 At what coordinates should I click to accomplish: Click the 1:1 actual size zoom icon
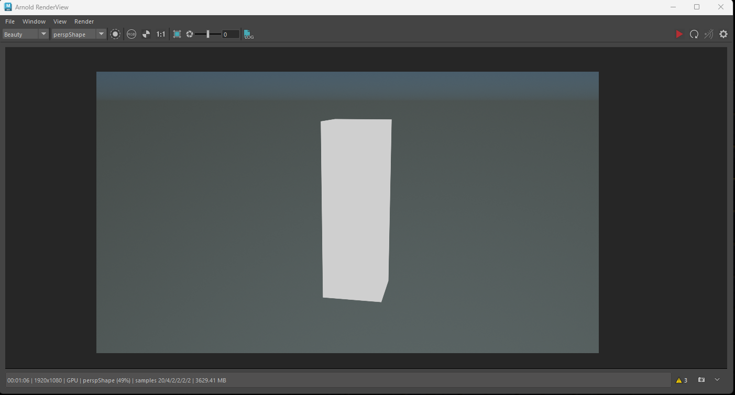pos(160,33)
